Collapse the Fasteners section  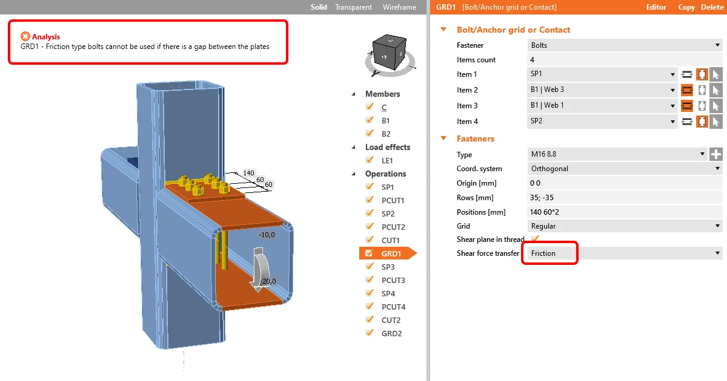pos(443,138)
